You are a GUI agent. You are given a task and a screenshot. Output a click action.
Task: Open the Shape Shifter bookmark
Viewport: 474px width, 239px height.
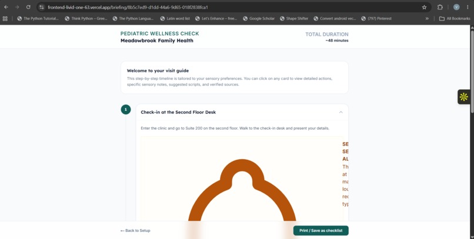(294, 18)
